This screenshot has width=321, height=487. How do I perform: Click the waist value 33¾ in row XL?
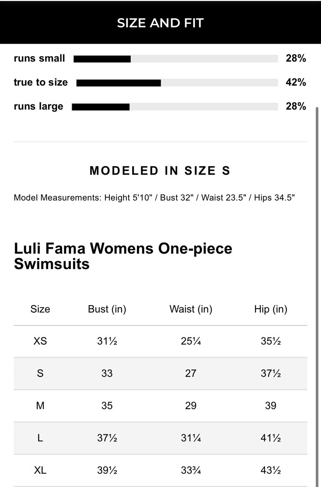click(x=191, y=470)
